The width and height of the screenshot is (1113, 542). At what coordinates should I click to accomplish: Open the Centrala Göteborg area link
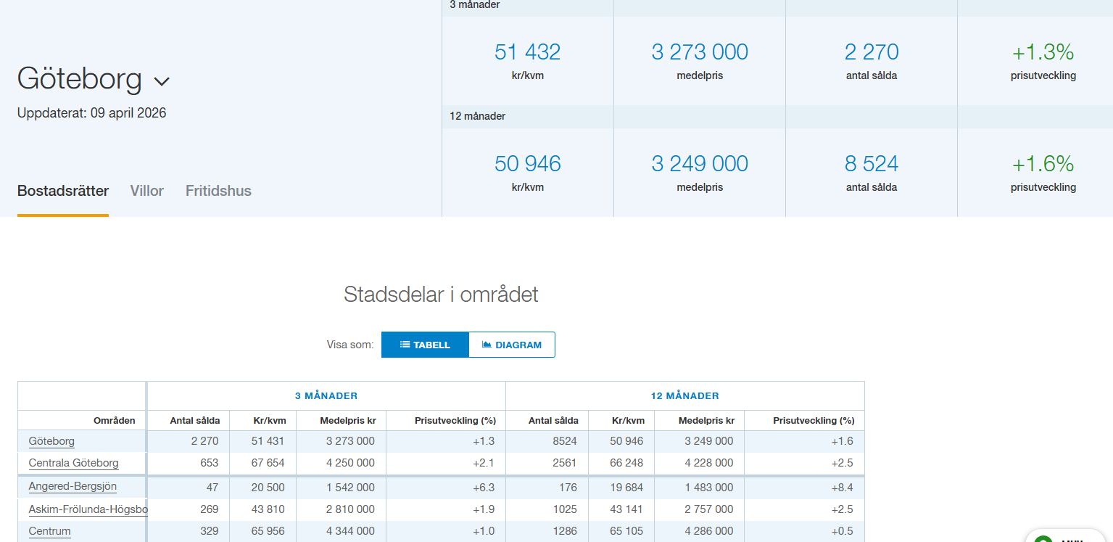coord(73,463)
